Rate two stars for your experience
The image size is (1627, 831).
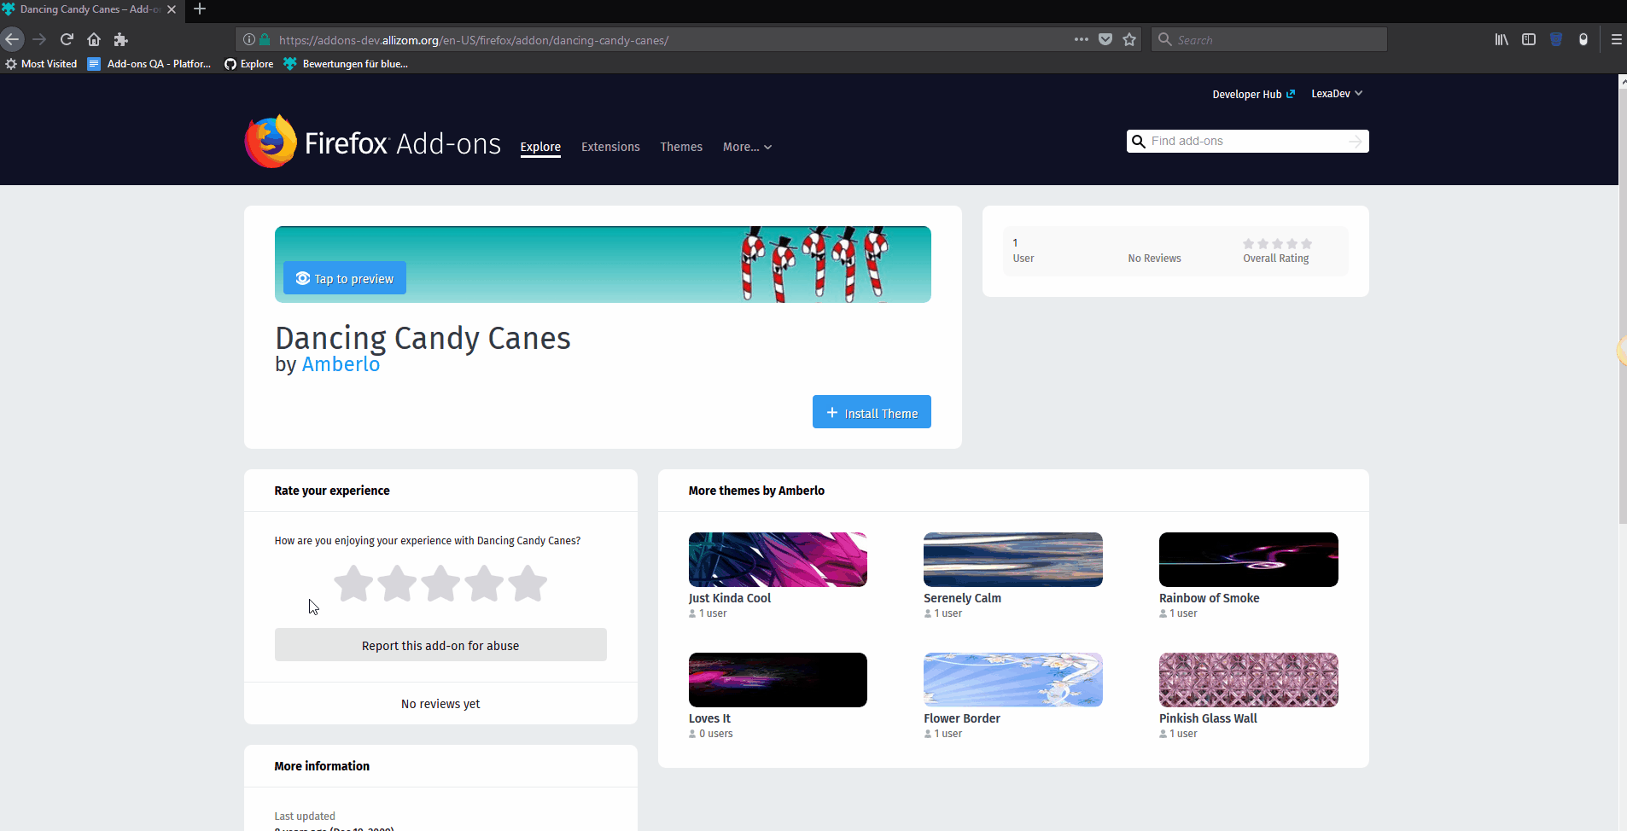pos(397,584)
